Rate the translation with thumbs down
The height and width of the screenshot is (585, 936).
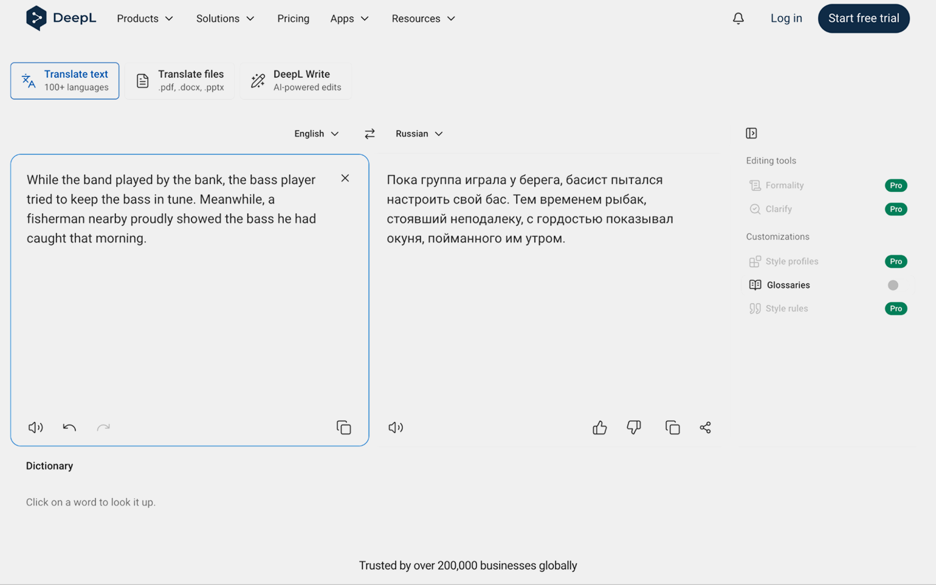click(633, 427)
